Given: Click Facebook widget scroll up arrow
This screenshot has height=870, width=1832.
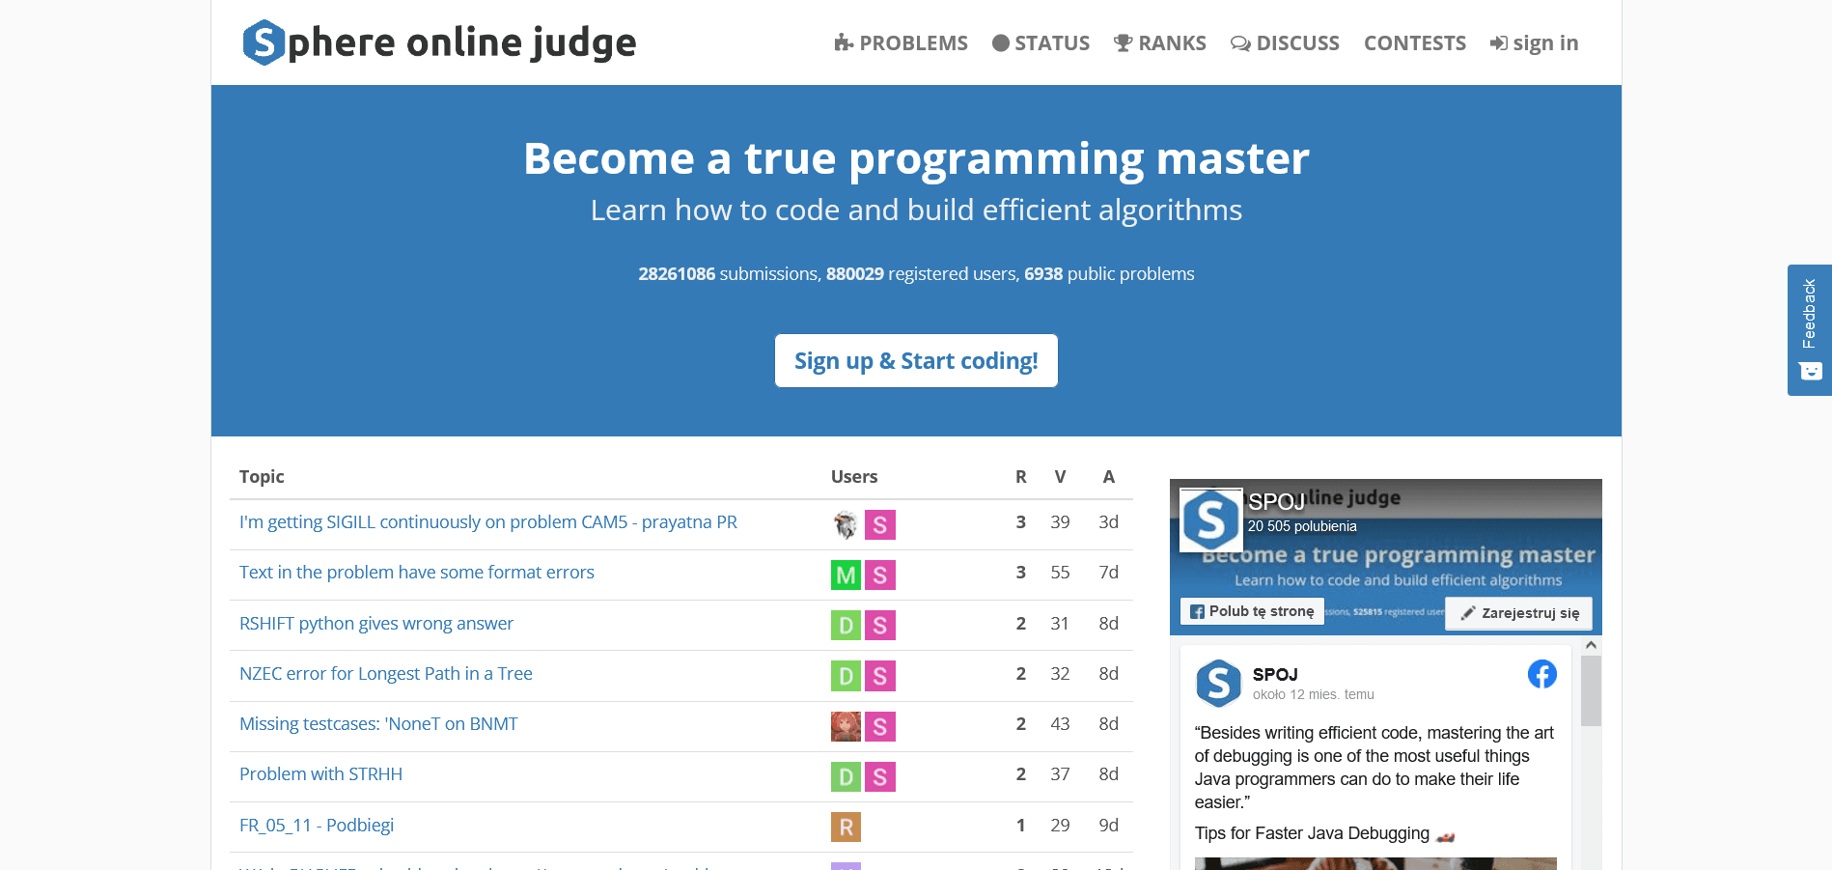Looking at the screenshot, I should click(1591, 645).
